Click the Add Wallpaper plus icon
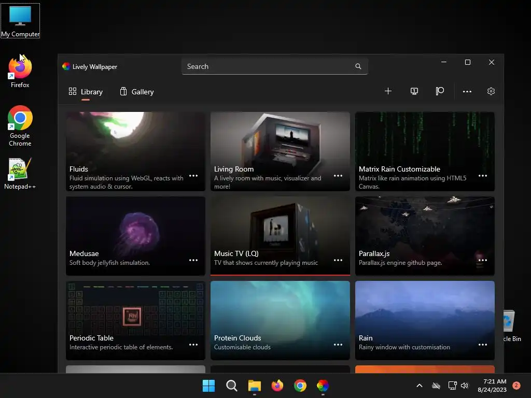This screenshot has width=531, height=398. coord(388,91)
